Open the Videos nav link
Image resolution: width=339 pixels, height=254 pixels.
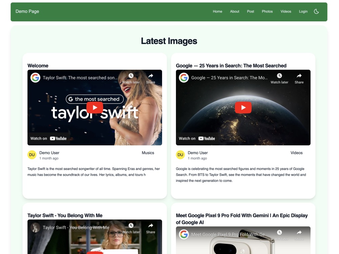pos(285,12)
